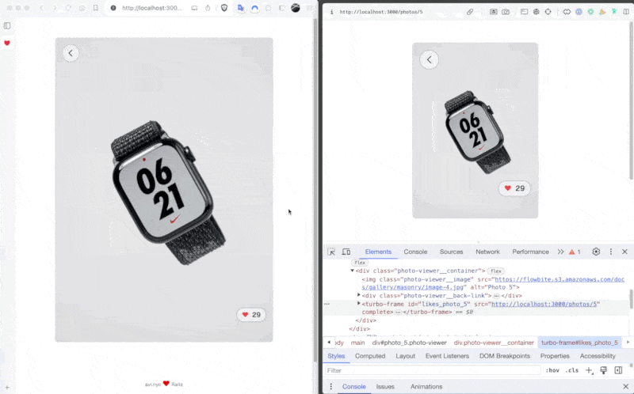Click the blue circular extension icon
This screenshot has width=634, height=394.
point(579,12)
